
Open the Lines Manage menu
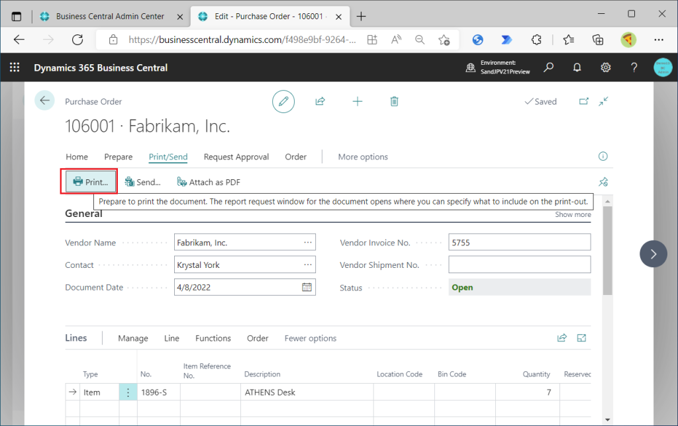(133, 338)
